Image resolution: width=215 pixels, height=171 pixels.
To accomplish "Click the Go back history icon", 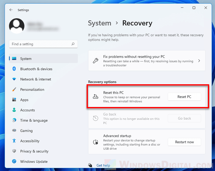I will click(96, 118).
